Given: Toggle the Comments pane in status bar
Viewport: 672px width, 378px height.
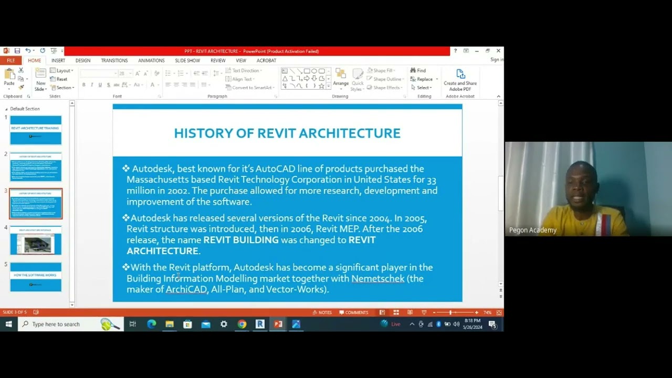Looking at the screenshot, I should pos(354,312).
